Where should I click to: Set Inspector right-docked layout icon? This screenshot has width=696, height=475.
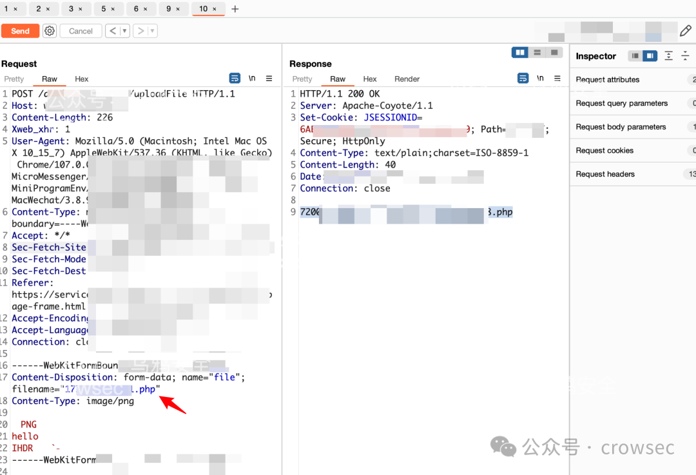click(650, 56)
